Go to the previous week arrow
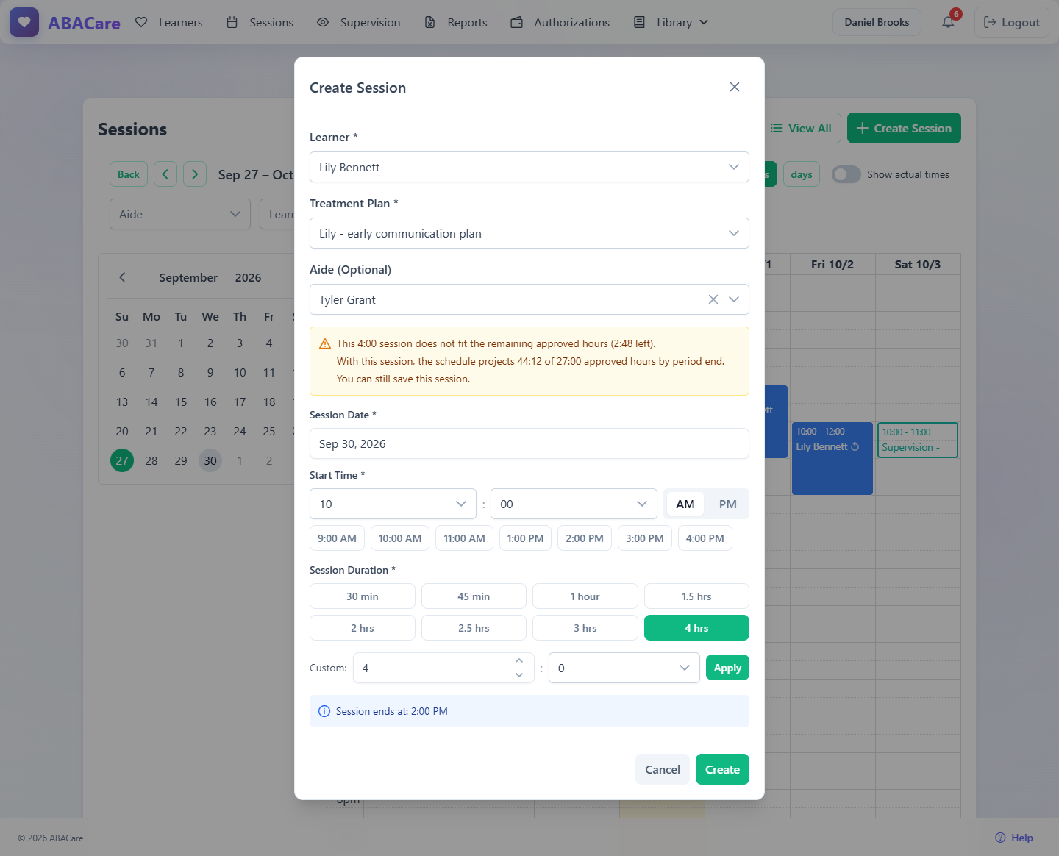Viewport: 1059px width, 856px height. (165, 174)
